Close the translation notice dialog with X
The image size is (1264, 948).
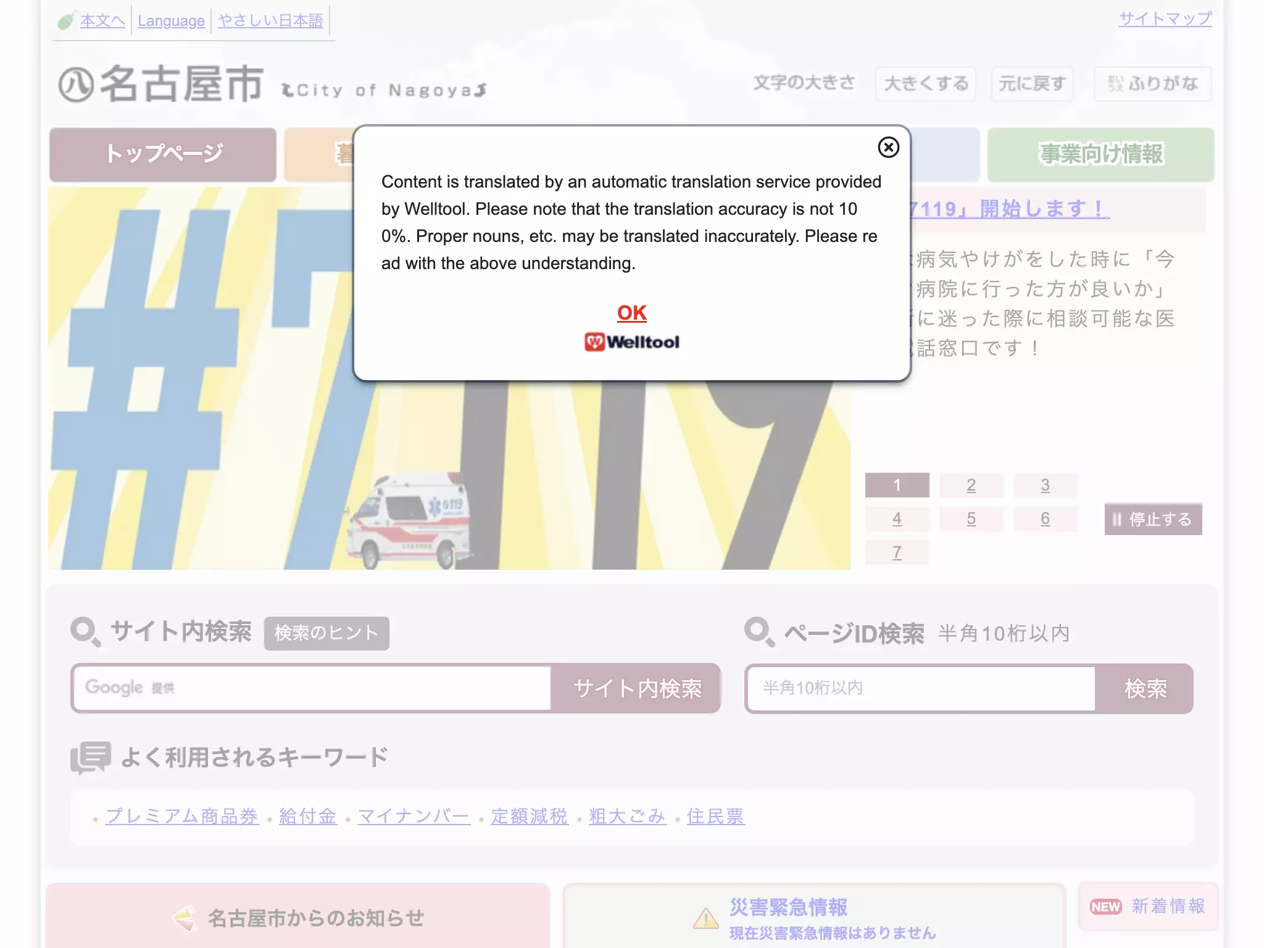point(888,148)
